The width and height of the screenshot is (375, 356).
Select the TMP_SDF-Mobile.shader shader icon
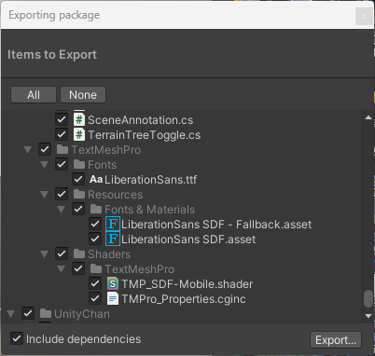click(113, 284)
